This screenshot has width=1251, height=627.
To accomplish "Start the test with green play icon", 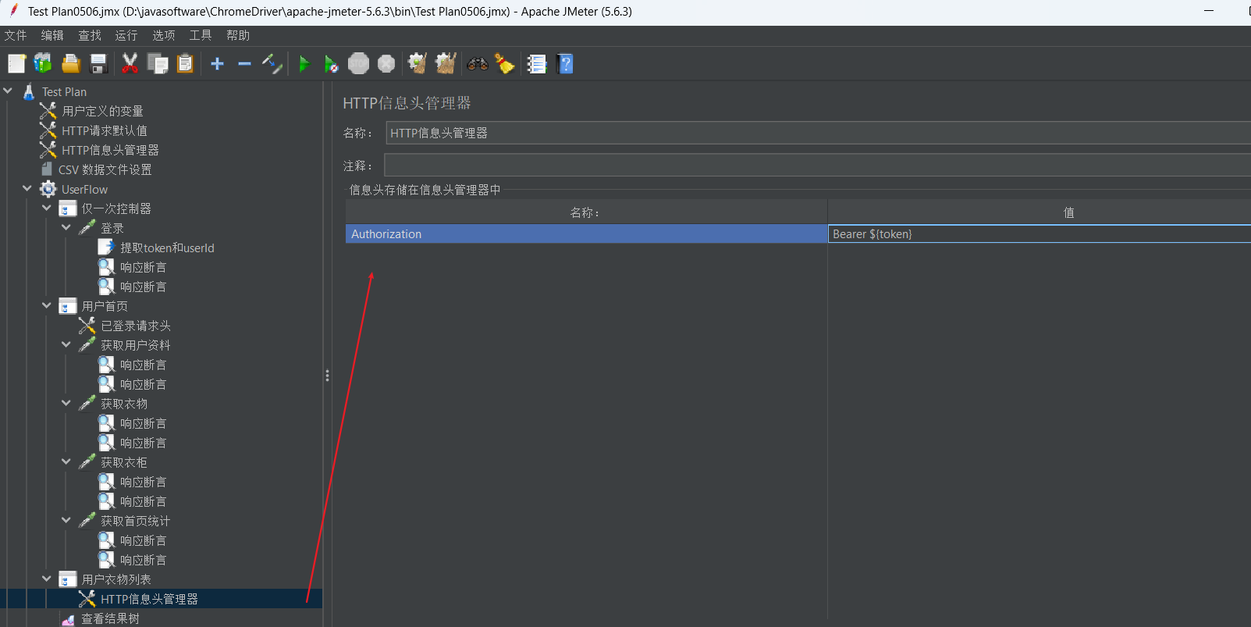I will (x=304, y=64).
